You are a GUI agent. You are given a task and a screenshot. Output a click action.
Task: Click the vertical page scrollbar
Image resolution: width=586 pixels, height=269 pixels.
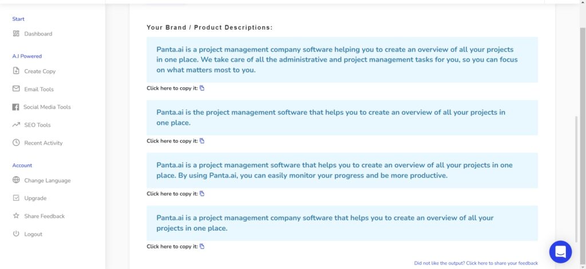[582, 146]
